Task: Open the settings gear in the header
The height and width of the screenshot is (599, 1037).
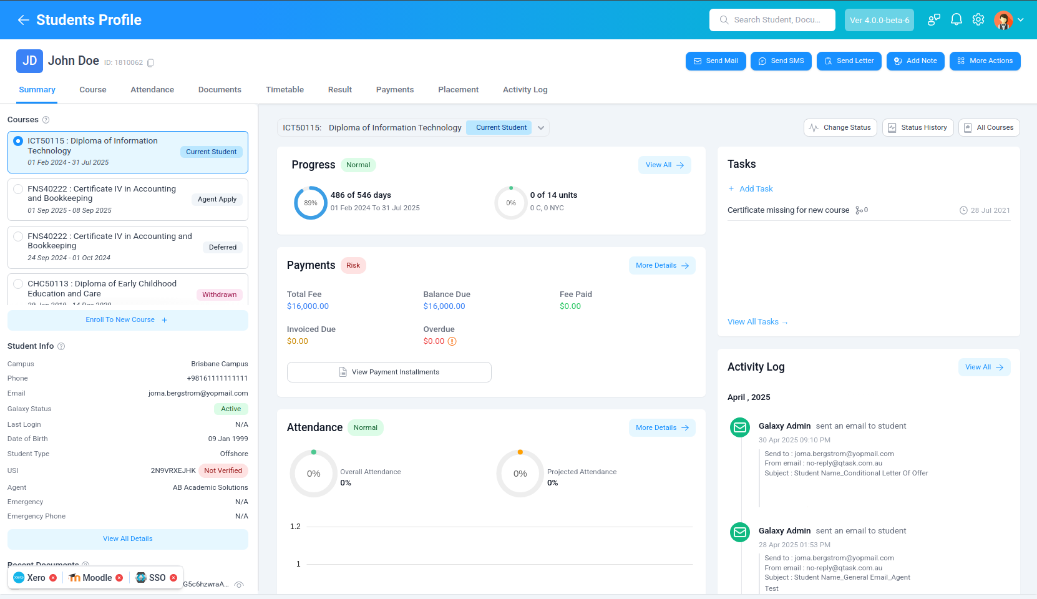Action: tap(978, 20)
